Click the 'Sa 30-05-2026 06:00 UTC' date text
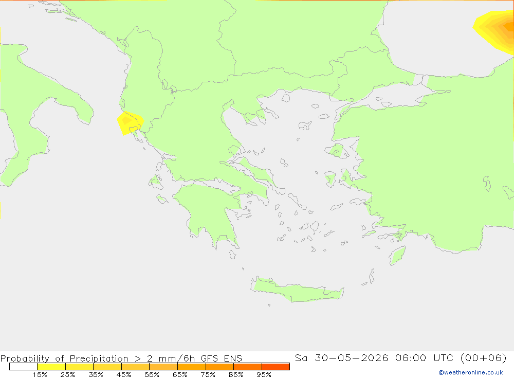The height and width of the screenshot is (377, 514). [374, 357]
